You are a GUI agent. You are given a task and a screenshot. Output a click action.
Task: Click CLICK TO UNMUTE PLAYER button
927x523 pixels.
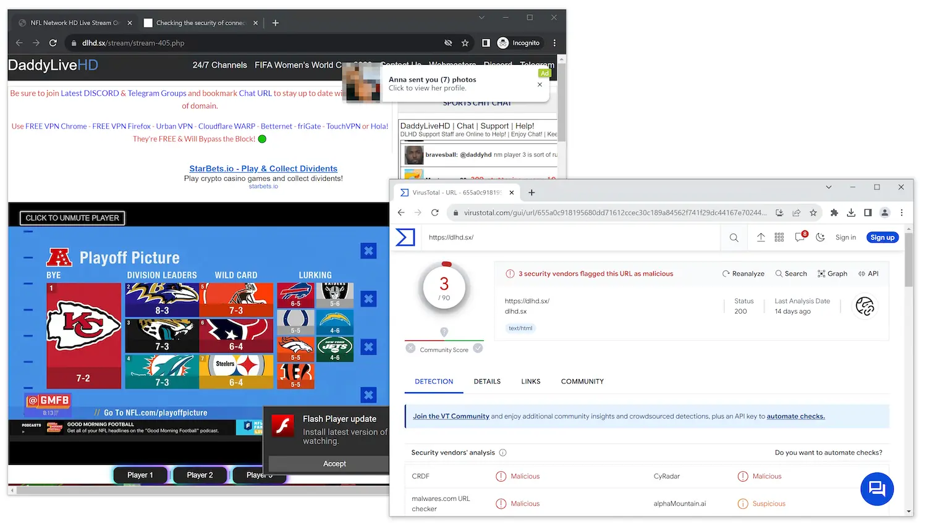(72, 218)
